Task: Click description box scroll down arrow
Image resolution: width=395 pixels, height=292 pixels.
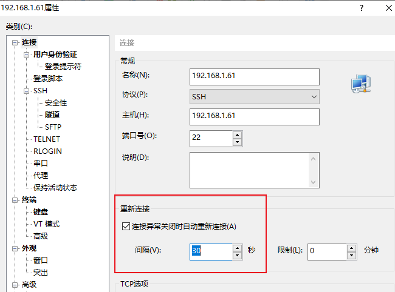Action: pos(314,182)
